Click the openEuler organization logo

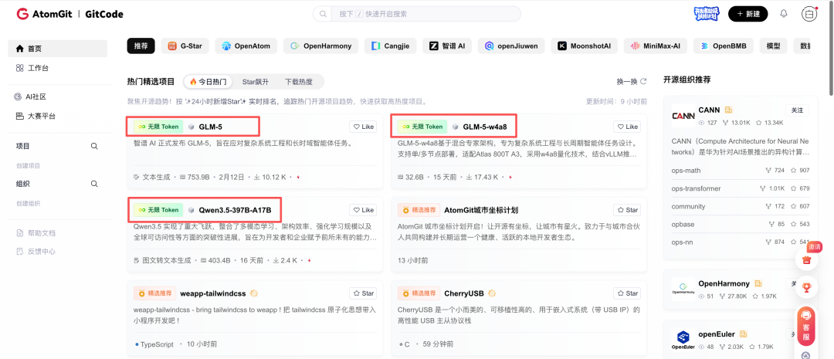pos(683,340)
